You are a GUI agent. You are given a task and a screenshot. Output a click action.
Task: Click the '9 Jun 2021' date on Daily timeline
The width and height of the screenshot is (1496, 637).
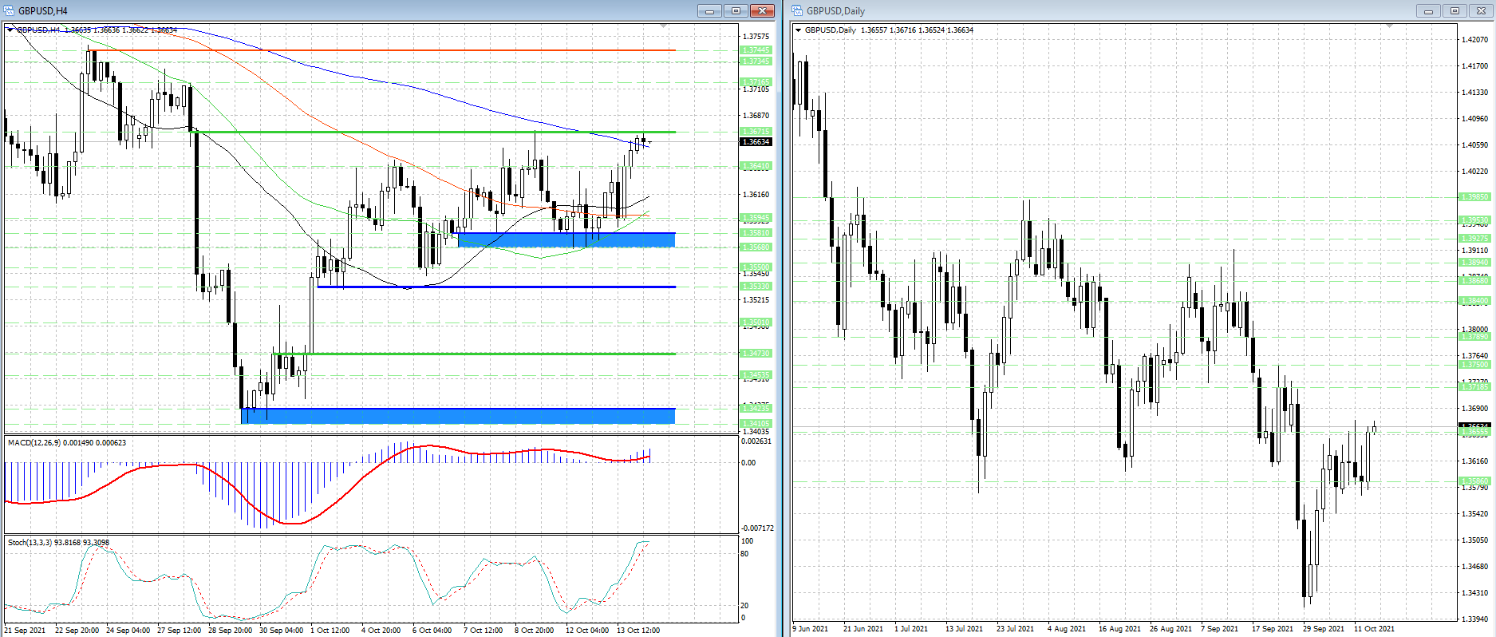coord(811,628)
